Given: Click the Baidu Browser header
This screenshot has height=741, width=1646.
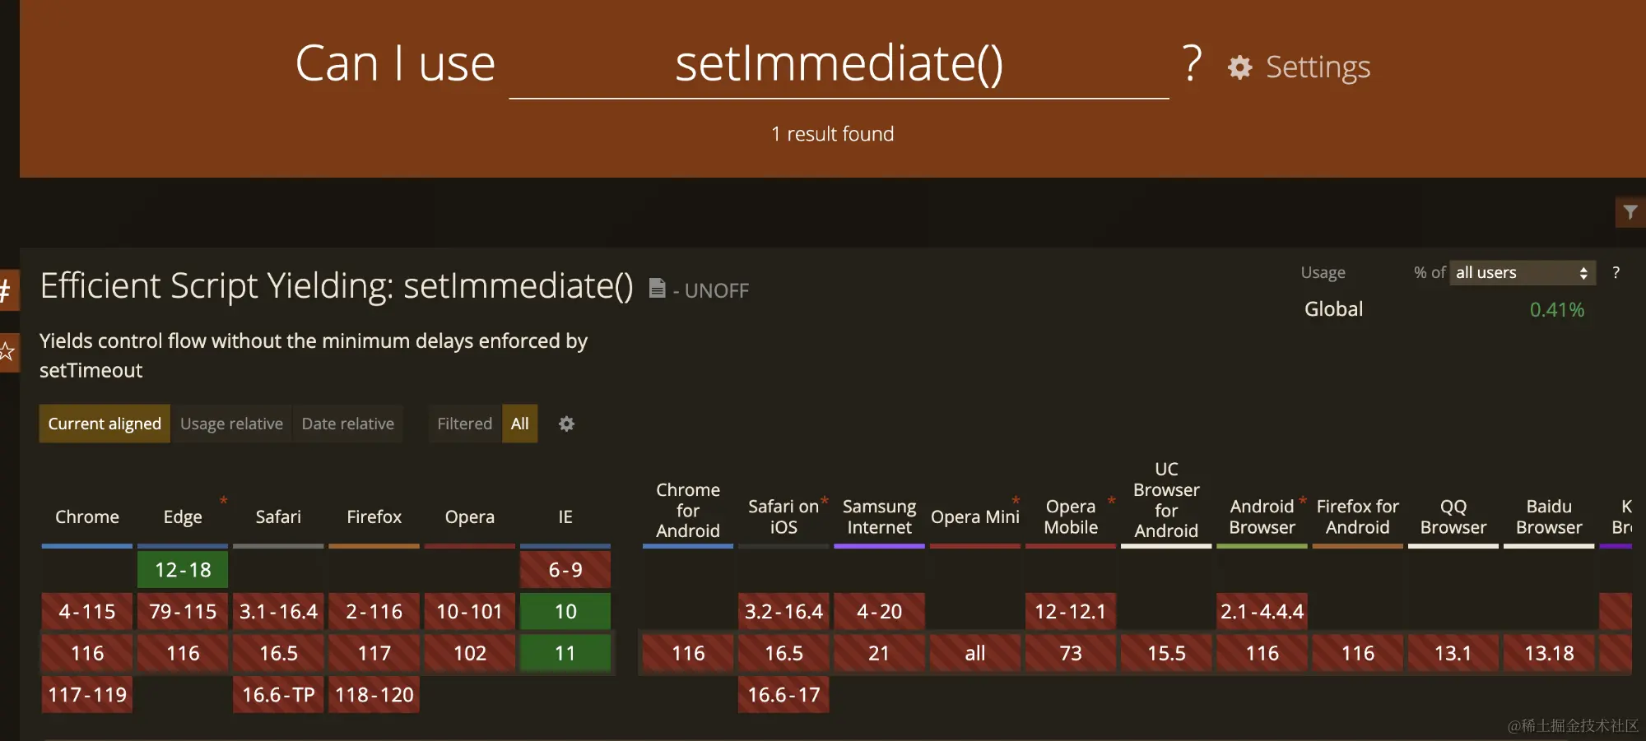Looking at the screenshot, I should point(1549,516).
